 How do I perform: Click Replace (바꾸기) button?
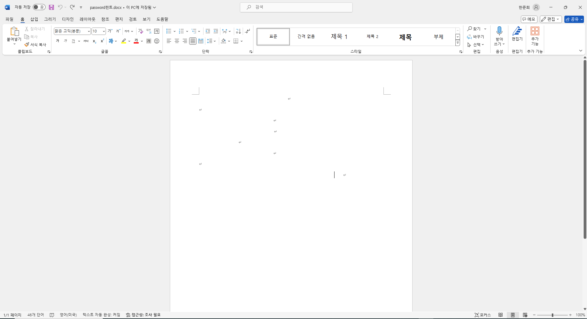point(476,37)
